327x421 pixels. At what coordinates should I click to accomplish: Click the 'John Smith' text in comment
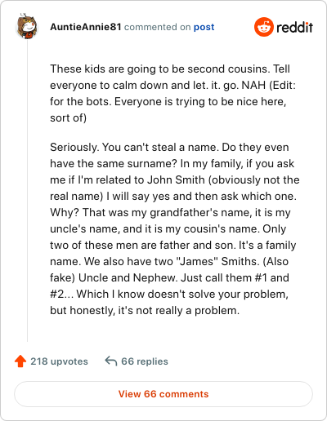click(176, 179)
